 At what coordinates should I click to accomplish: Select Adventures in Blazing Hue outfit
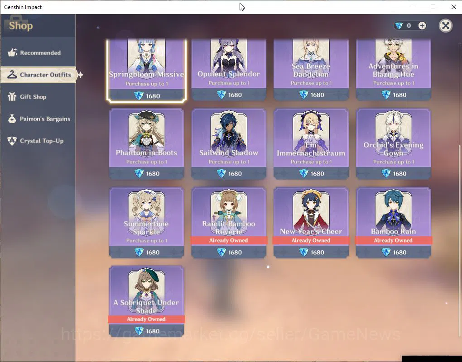[393, 69]
